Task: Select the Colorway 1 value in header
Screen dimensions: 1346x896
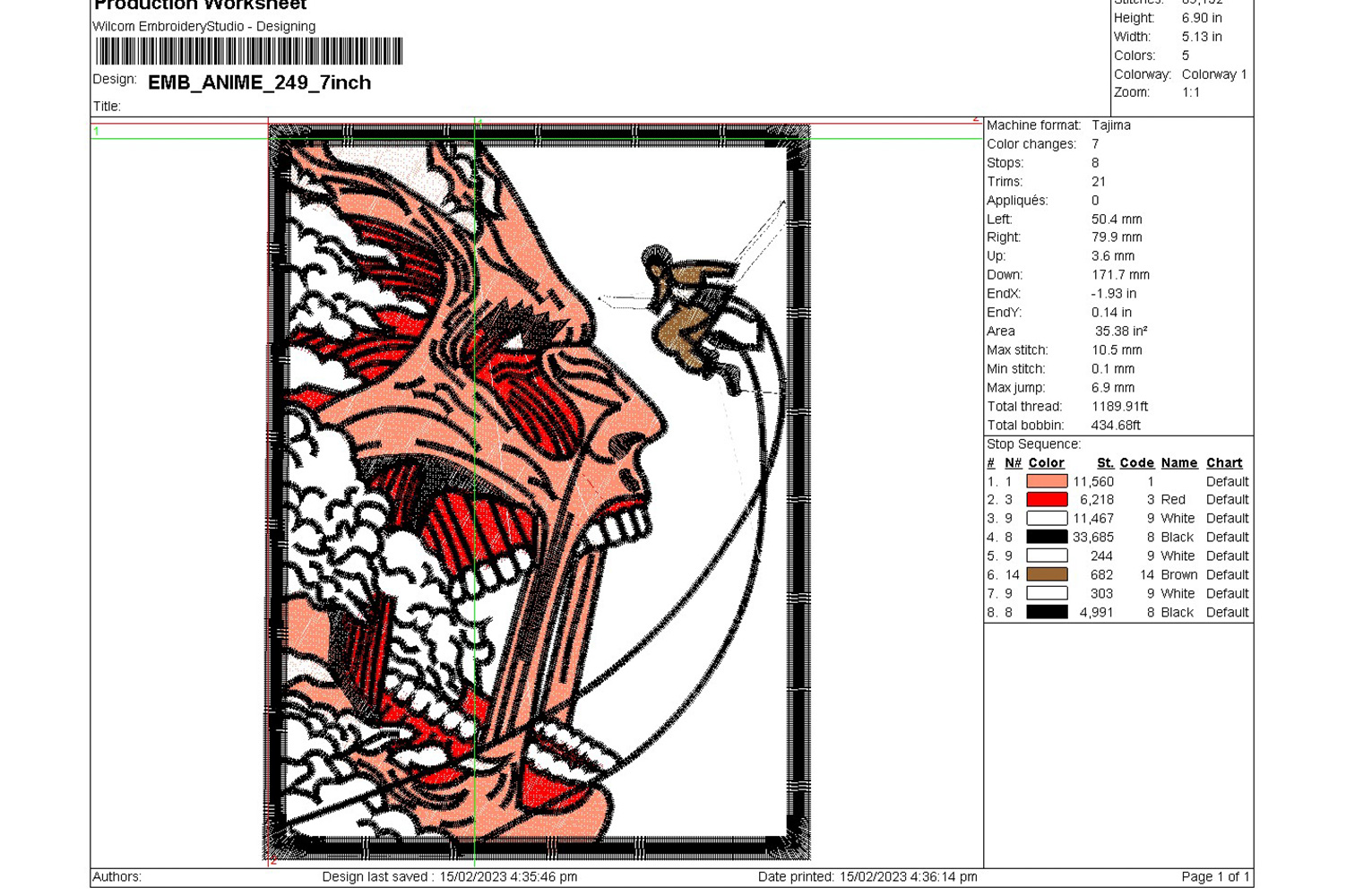Action: click(x=1213, y=74)
